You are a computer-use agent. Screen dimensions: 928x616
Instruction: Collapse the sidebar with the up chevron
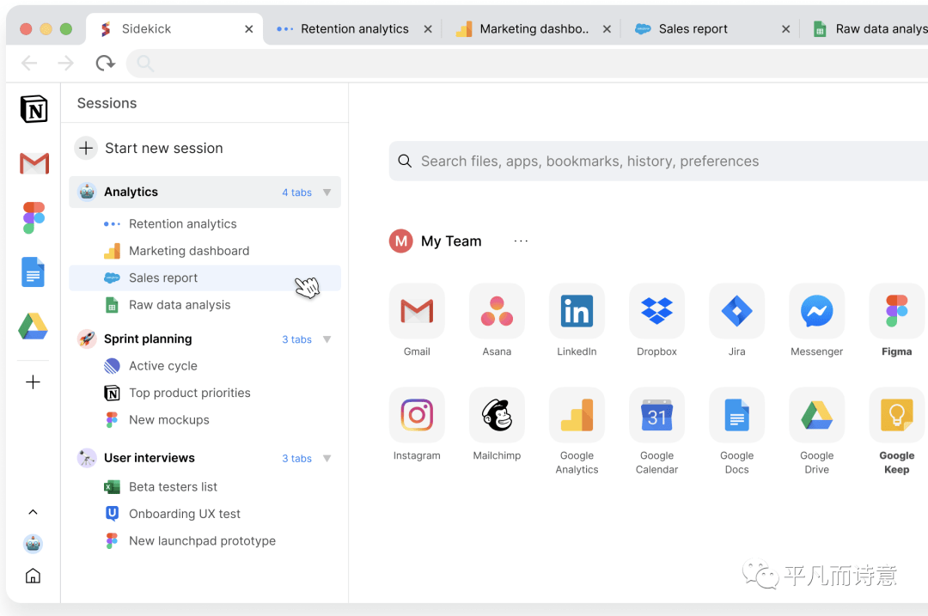pyautogui.click(x=34, y=512)
